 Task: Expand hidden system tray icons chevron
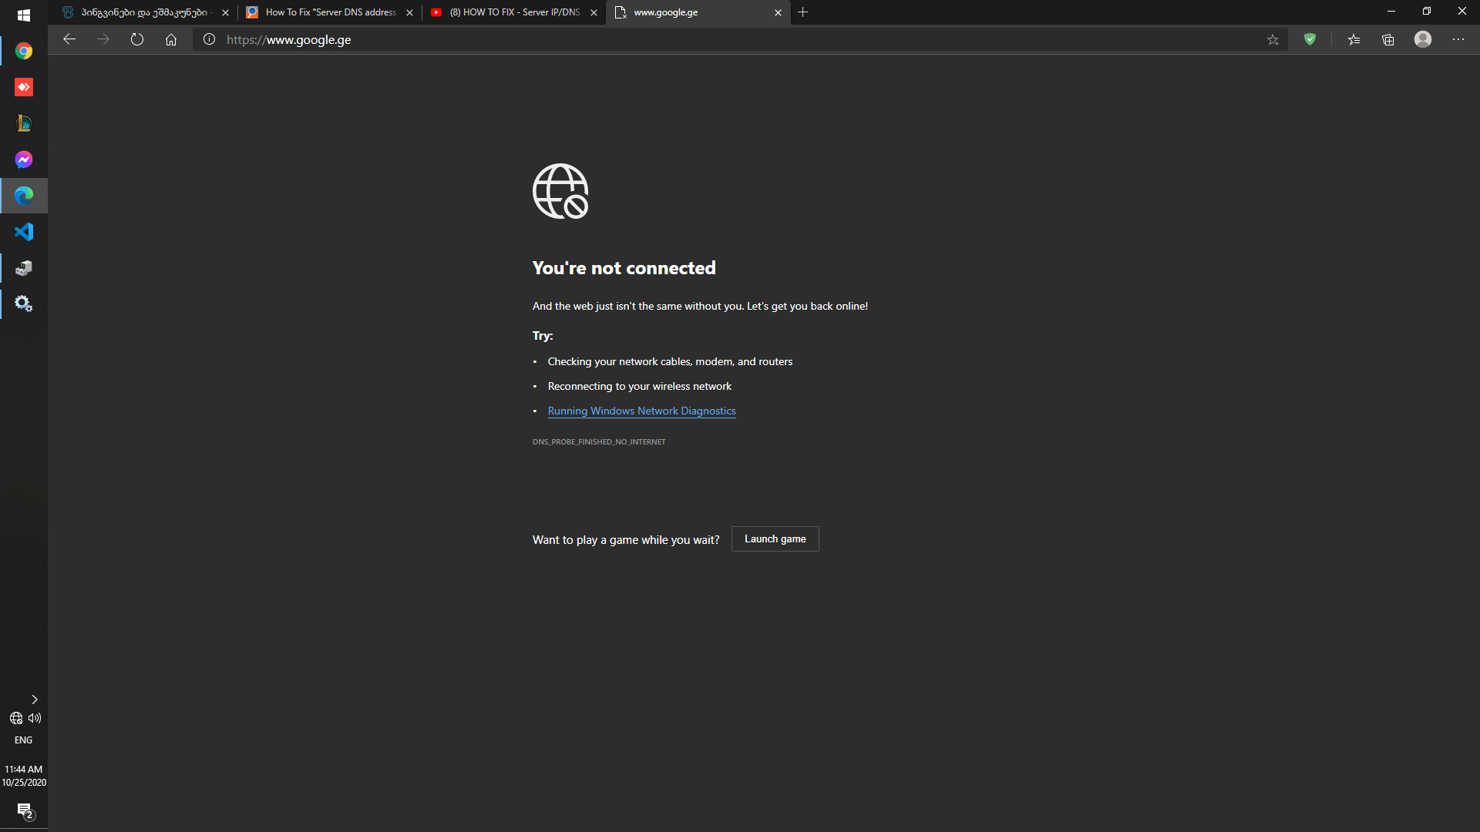34,699
